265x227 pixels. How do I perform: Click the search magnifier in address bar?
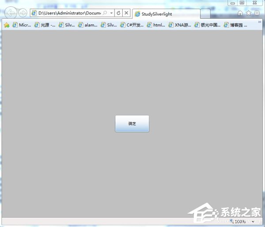(105, 13)
